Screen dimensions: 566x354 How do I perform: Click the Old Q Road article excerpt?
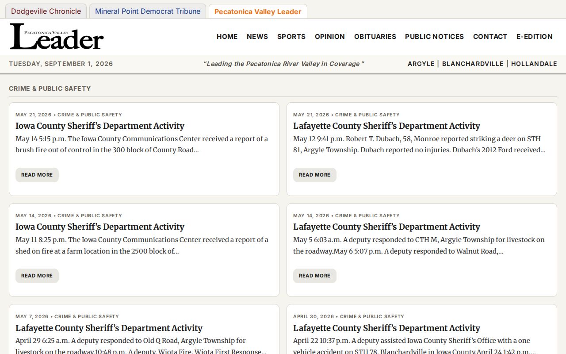[x=141, y=346]
